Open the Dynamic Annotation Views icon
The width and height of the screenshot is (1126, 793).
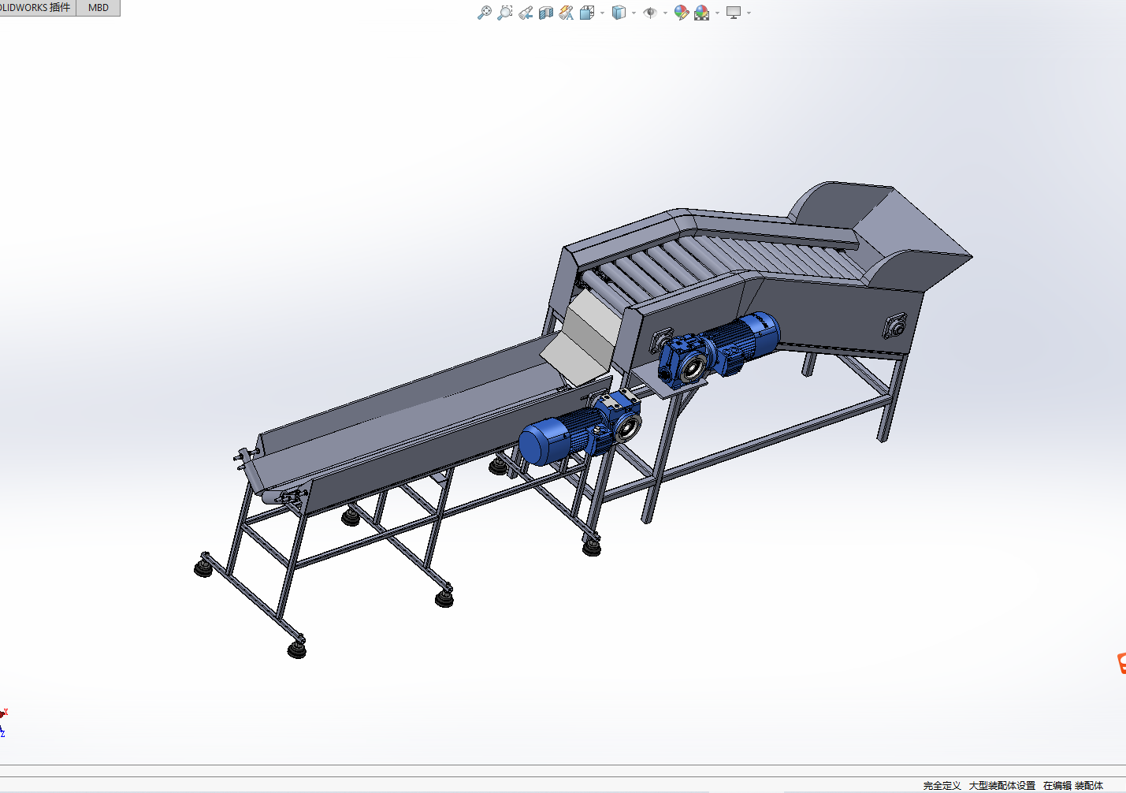pos(567,13)
